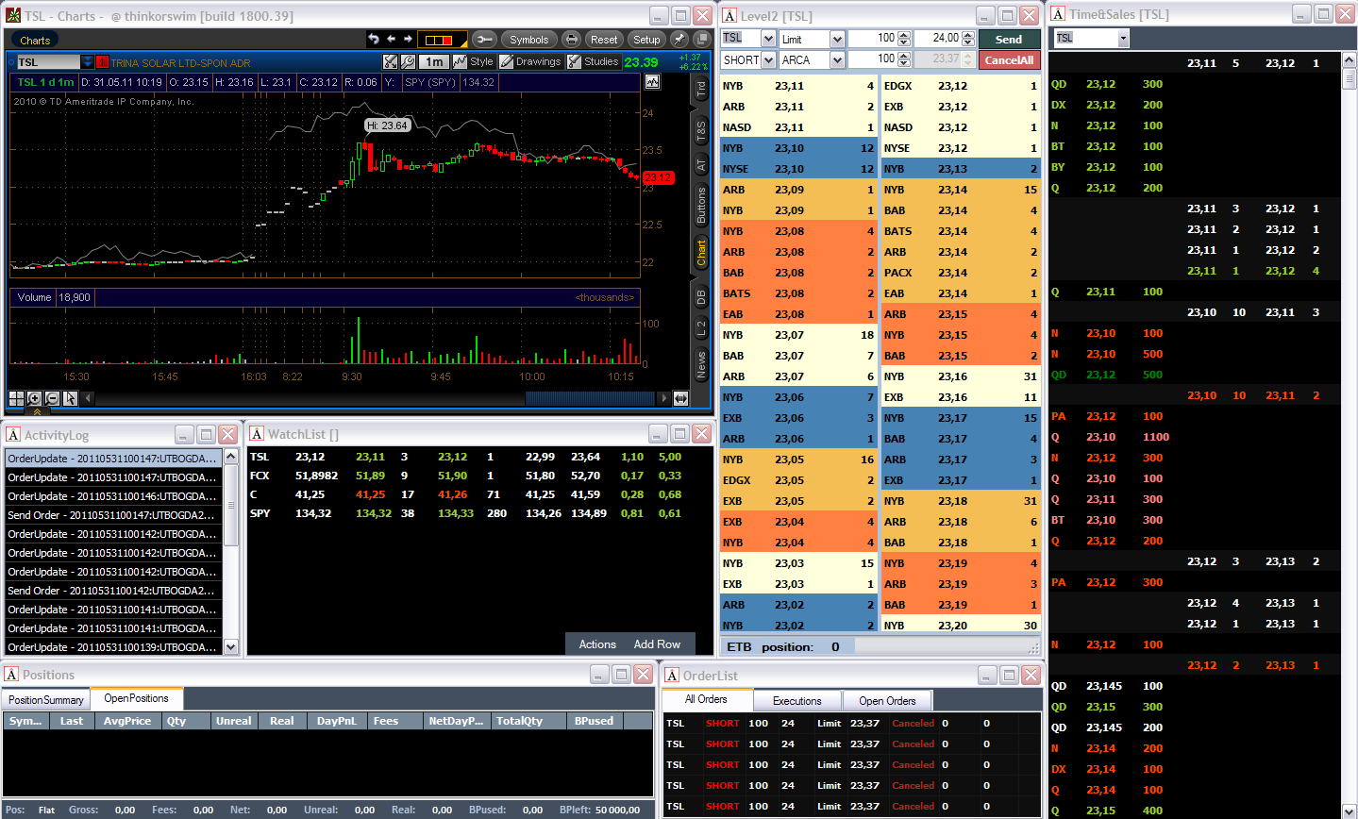Open the Limit order type dropdown
This screenshot has height=819, width=1358.
[x=836, y=39]
